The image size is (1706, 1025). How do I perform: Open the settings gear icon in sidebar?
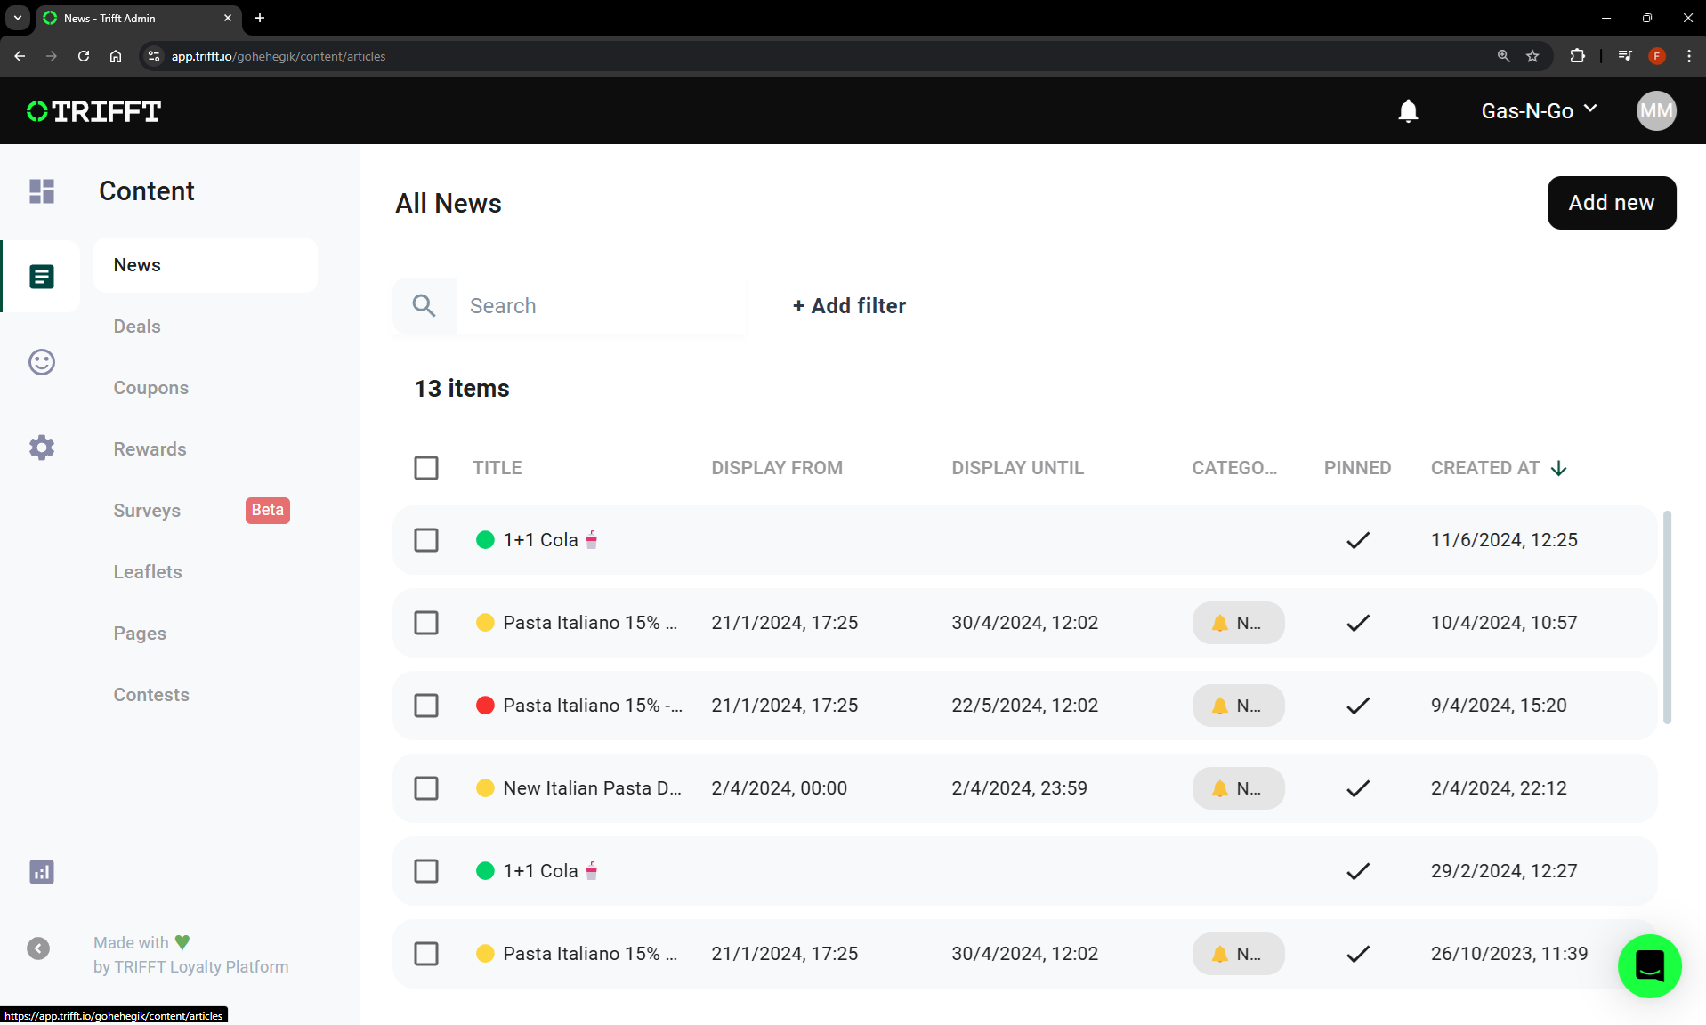click(42, 448)
